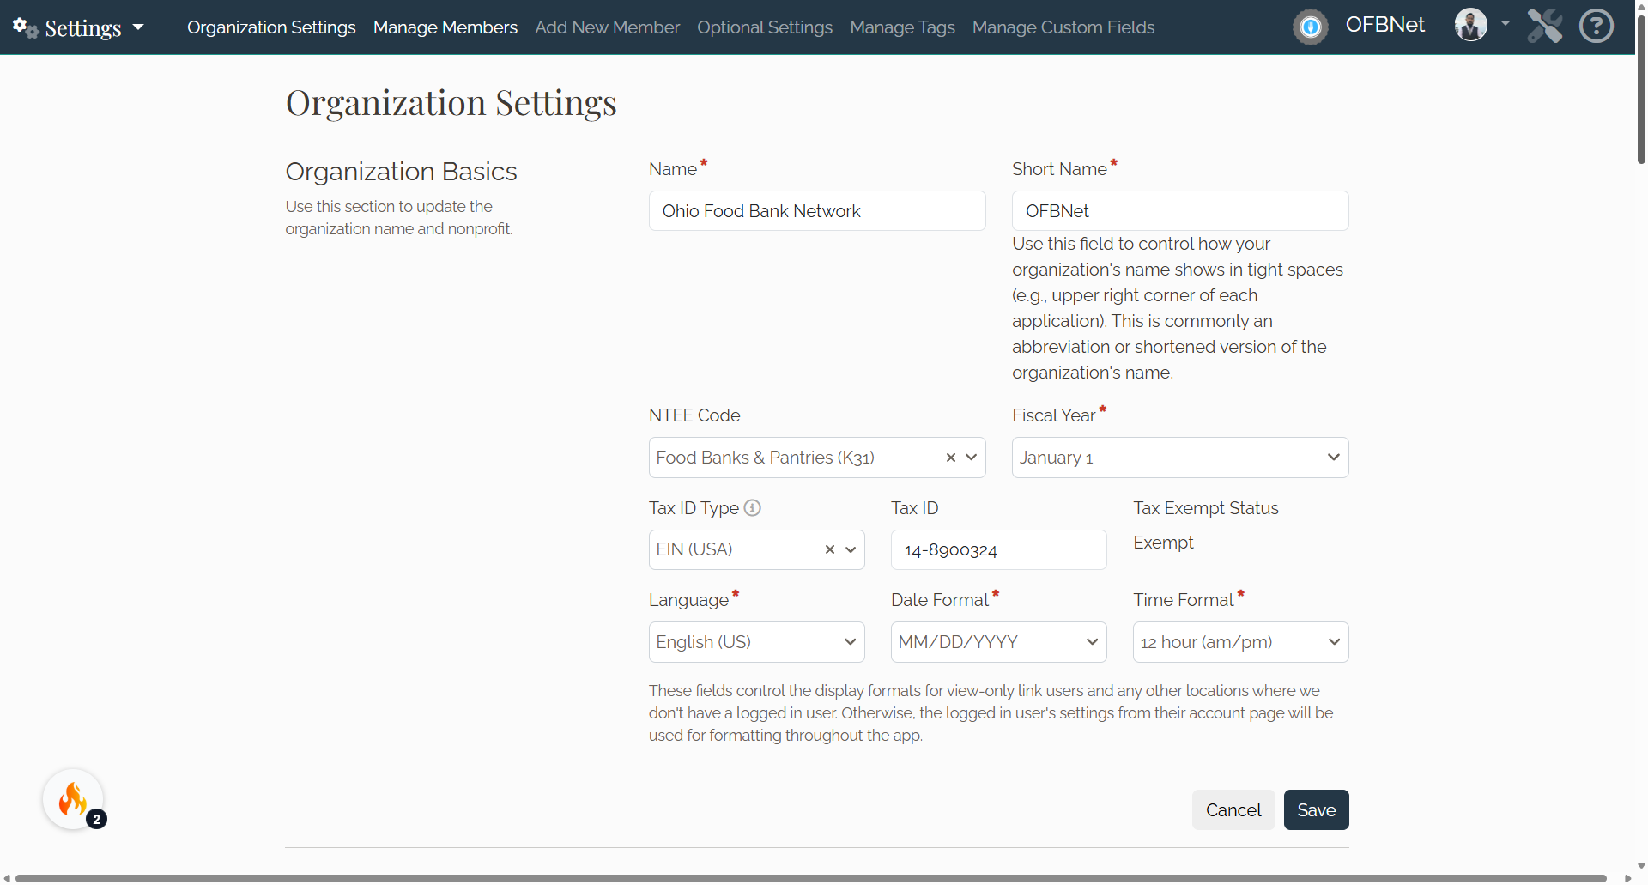
Task: Click the Cancel button
Action: tap(1233, 809)
